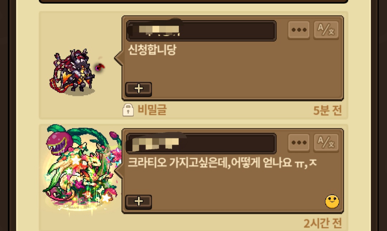The height and width of the screenshot is (231, 387).
Task: Click the red music note beside knight
Action: pyautogui.click(x=100, y=67)
